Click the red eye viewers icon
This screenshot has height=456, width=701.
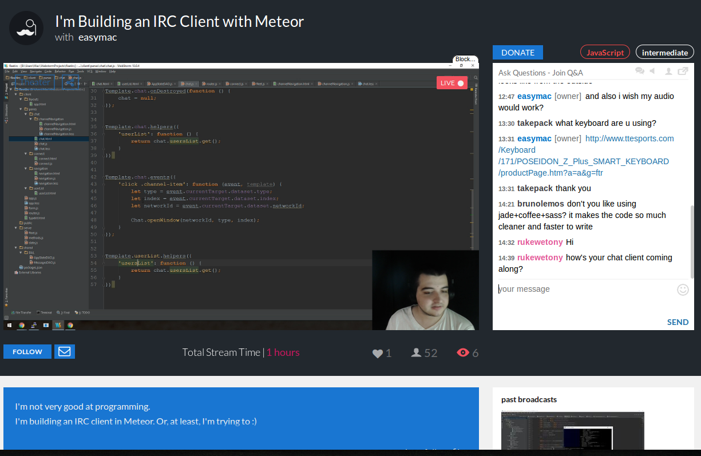coord(463,352)
